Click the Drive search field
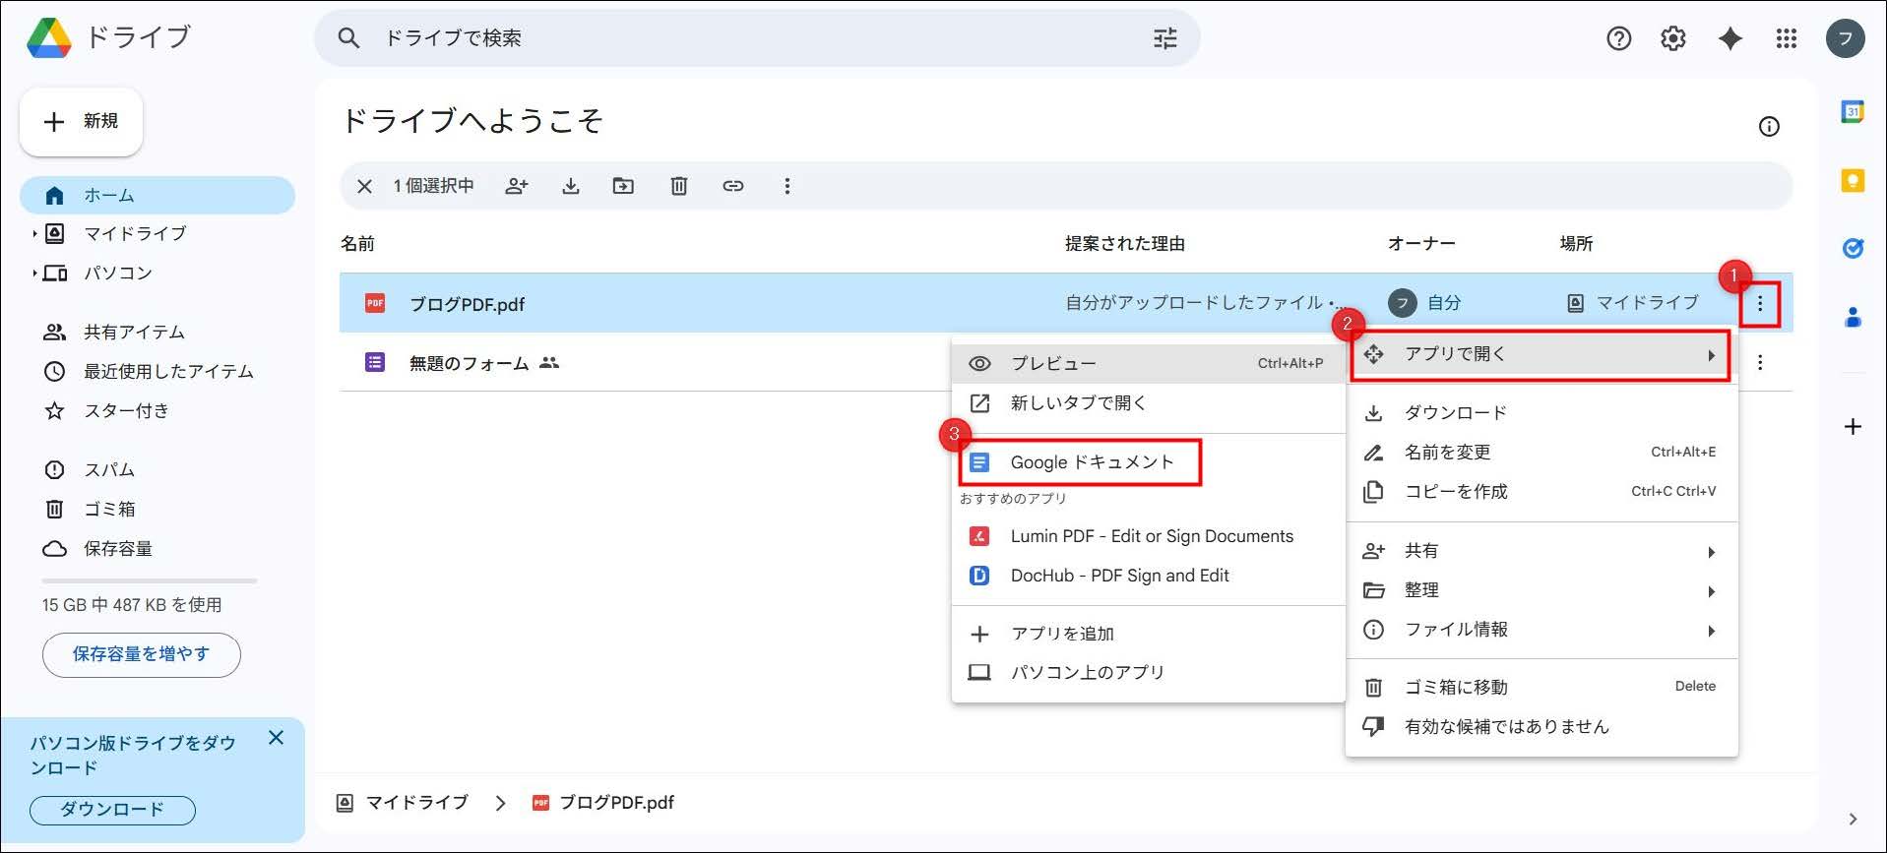 pos(748,38)
